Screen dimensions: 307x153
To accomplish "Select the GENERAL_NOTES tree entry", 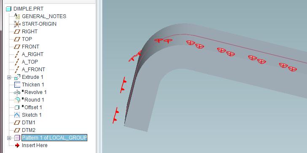I will point(44,16).
